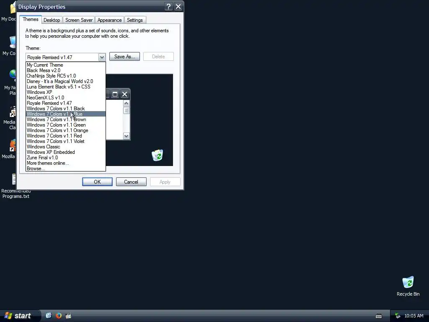
Task: Click the preview window close icon
Action: pyautogui.click(x=124, y=94)
